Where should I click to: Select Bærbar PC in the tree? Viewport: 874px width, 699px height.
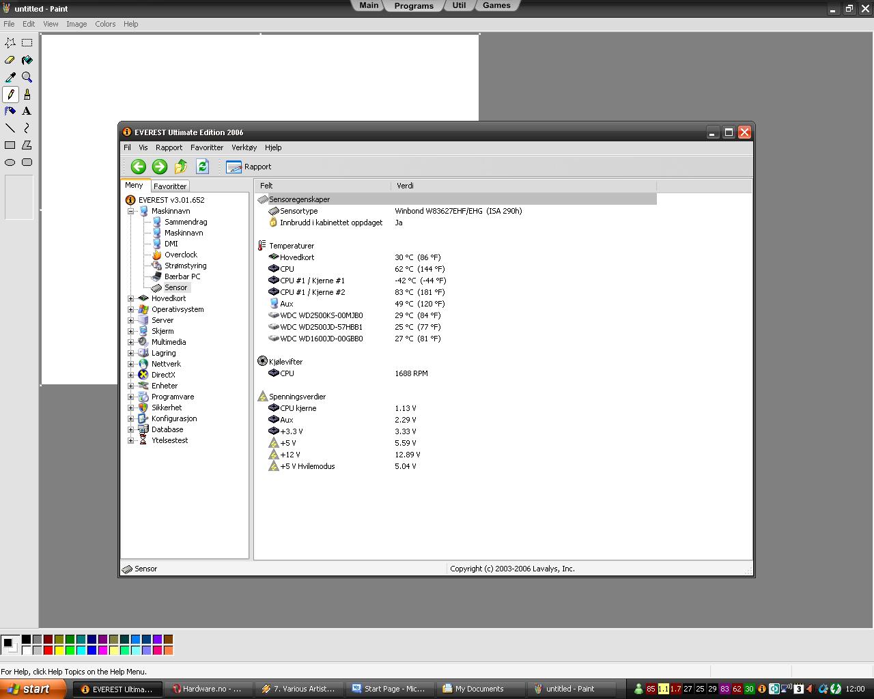pyautogui.click(x=182, y=276)
